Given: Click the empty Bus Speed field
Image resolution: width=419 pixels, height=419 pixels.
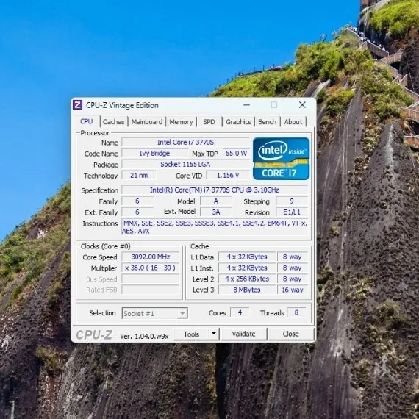Looking at the screenshot, I should [x=151, y=279].
